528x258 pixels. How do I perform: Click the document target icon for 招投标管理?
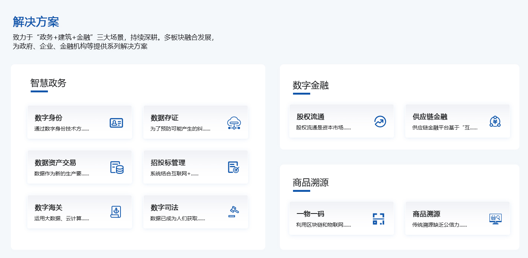coord(234,167)
